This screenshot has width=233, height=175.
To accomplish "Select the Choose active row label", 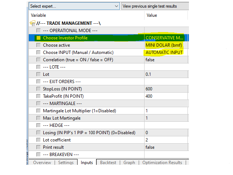I will coord(56,45).
